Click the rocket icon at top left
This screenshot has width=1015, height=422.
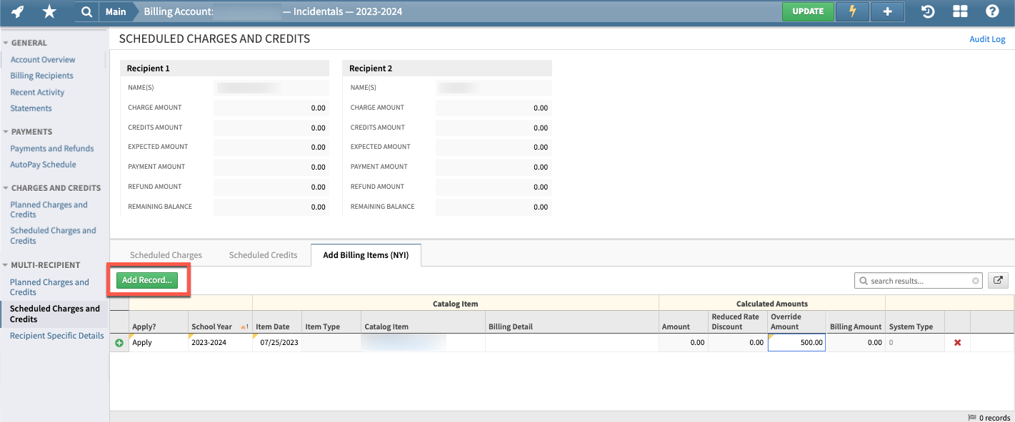click(x=17, y=11)
